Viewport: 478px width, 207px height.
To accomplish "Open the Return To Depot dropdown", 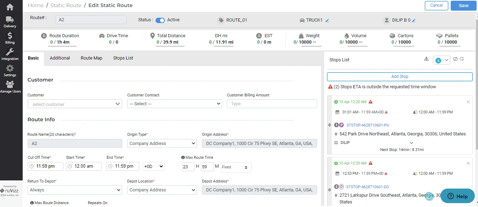I will [75, 190].
